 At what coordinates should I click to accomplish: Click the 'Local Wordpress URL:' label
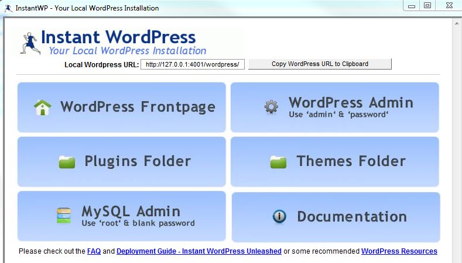(102, 65)
